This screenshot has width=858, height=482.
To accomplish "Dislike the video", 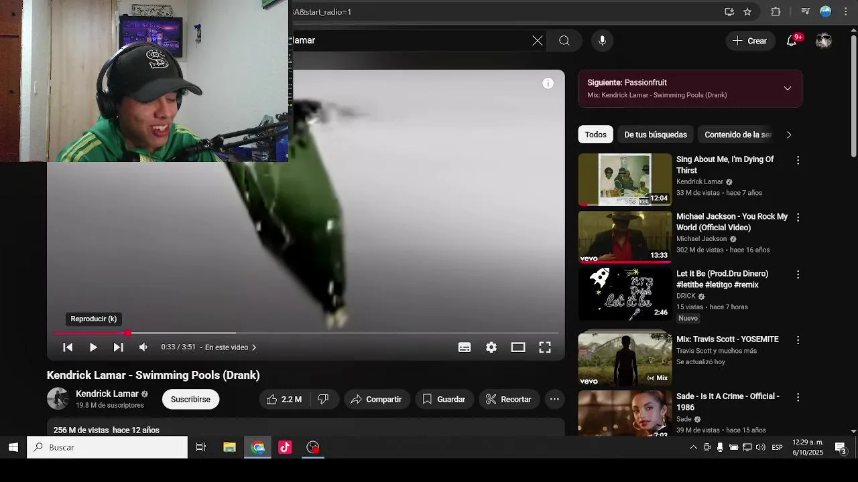I will 323,399.
